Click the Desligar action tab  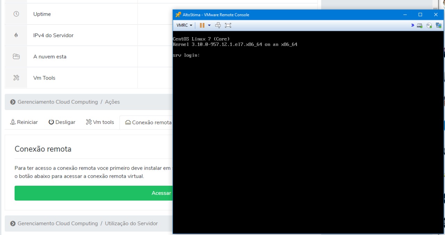(62, 122)
